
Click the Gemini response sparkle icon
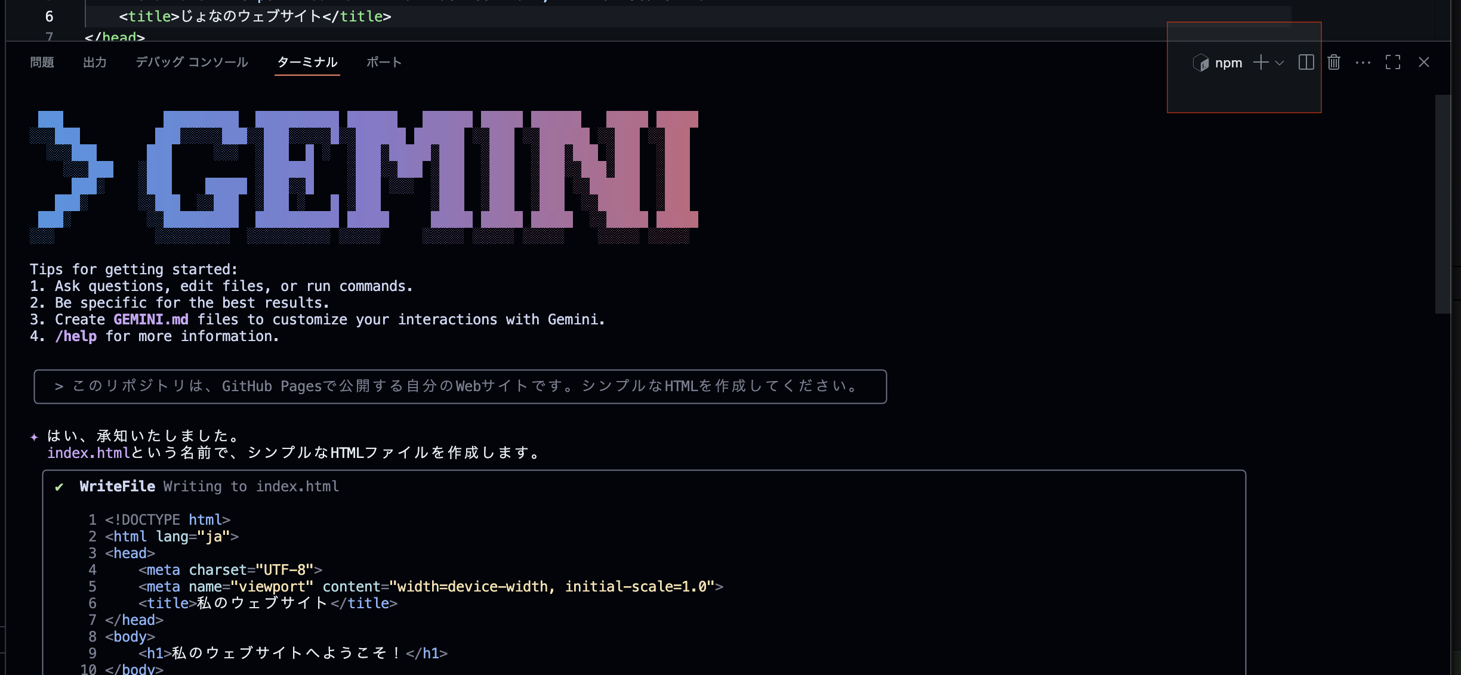click(x=34, y=437)
